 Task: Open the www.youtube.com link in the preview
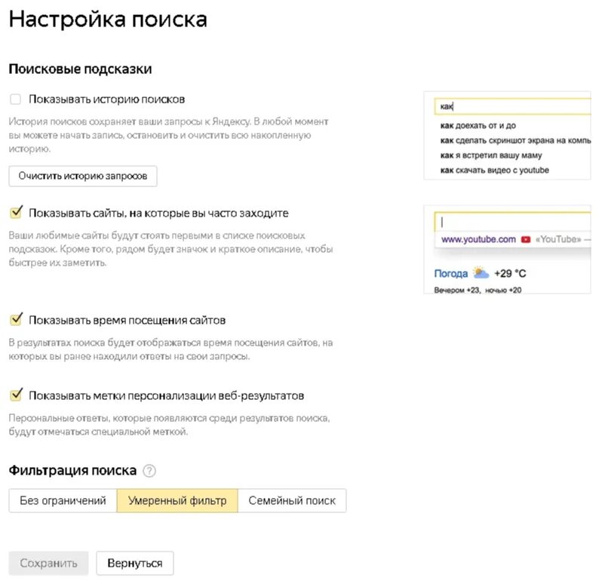(x=478, y=239)
